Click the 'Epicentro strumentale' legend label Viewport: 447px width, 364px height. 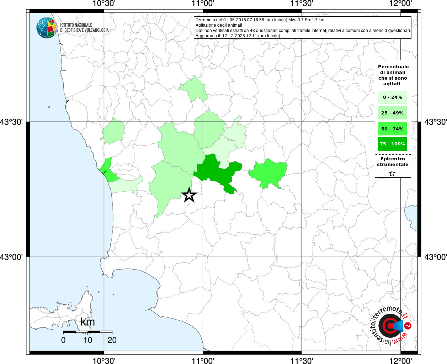(393, 162)
